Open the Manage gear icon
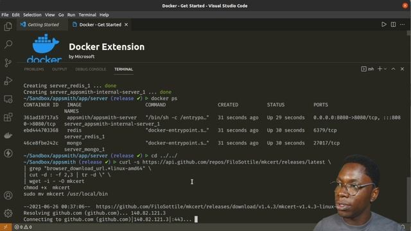 [x=8, y=213]
